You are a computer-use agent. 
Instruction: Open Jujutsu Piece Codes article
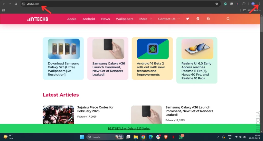[x=95, y=109]
